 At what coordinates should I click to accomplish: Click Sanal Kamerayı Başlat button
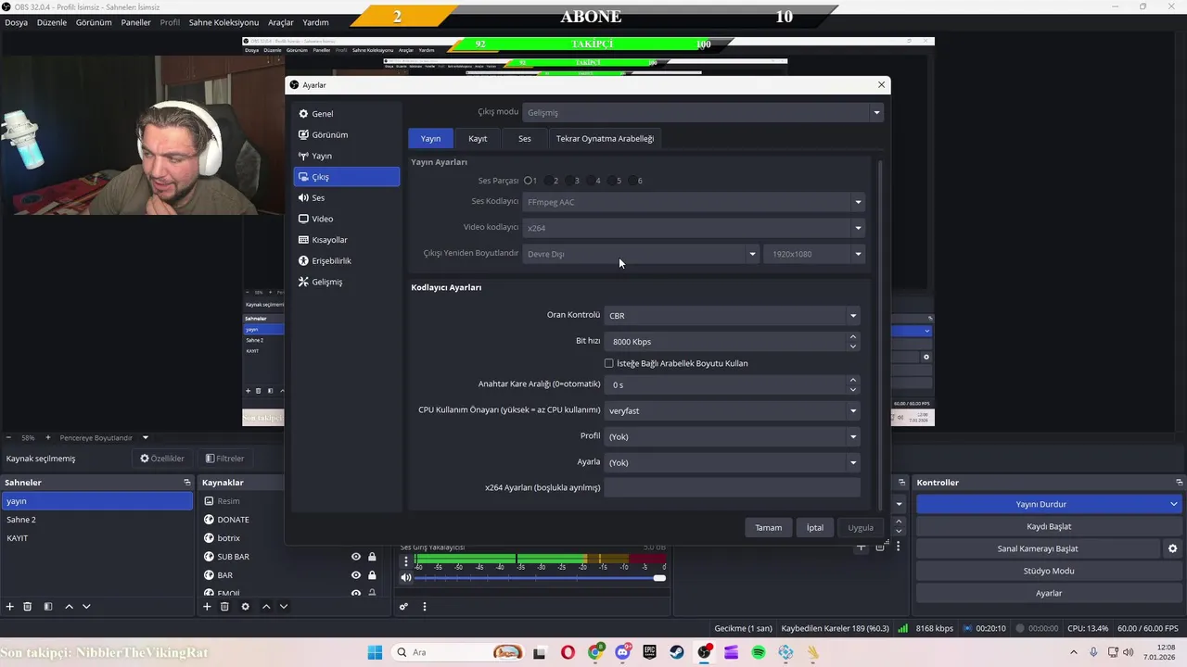click(x=1038, y=548)
